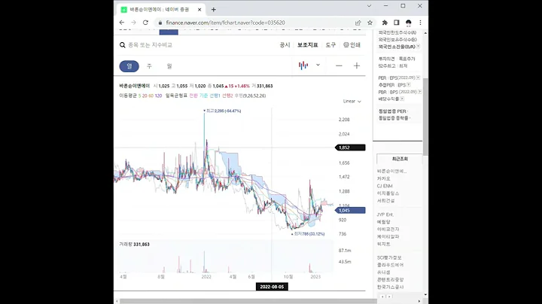542x304 pixels.
Task: Select the 일 daily period
Action: click(129, 66)
